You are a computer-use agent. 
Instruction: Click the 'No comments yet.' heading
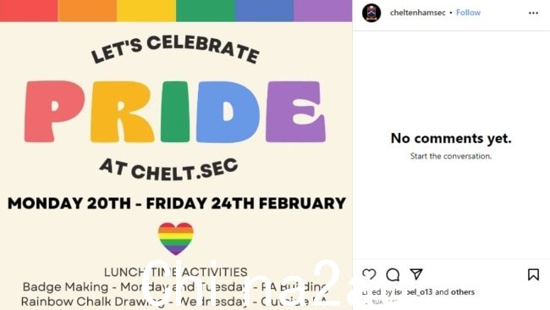pos(451,138)
